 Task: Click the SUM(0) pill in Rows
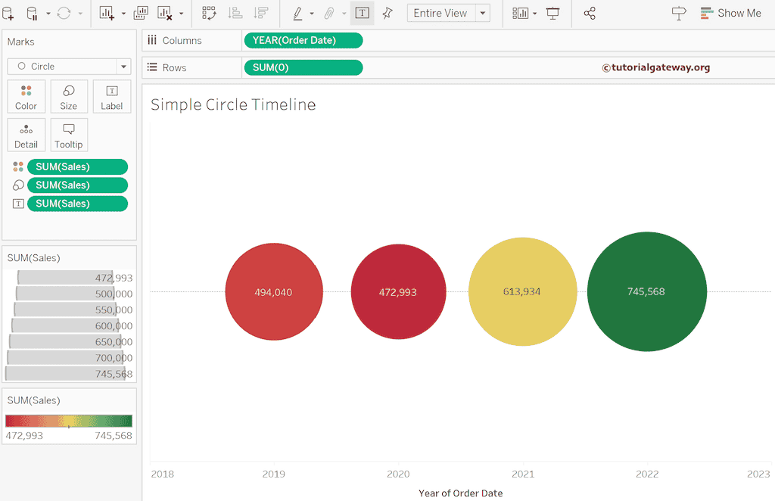[x=303, y=67]
